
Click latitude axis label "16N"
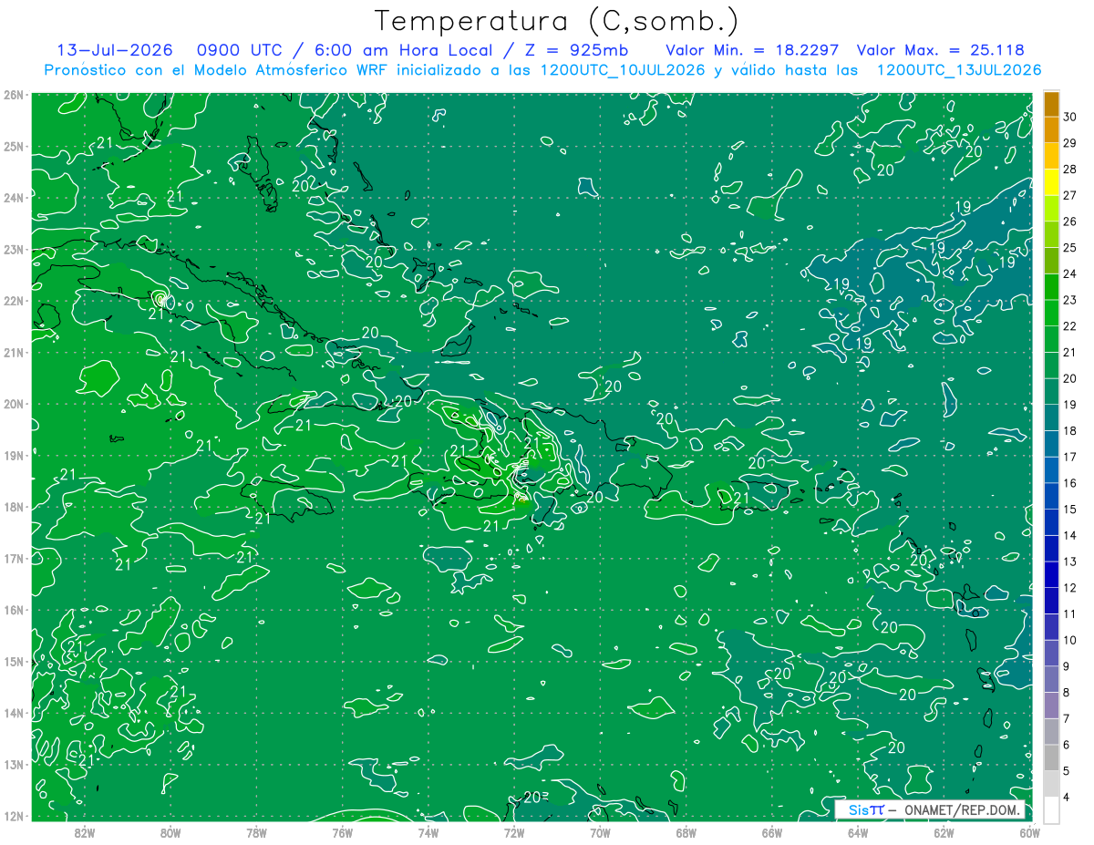click(x=14, y=610)
